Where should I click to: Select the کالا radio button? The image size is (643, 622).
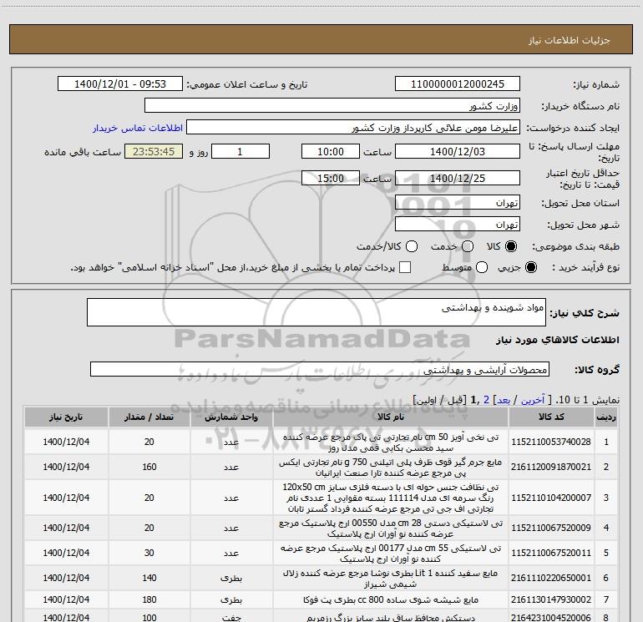coord(511,246)
